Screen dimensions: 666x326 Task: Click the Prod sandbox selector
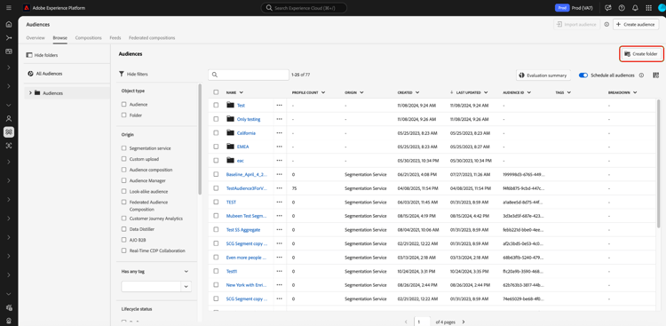pyautogui.click(x=575, y=8)
